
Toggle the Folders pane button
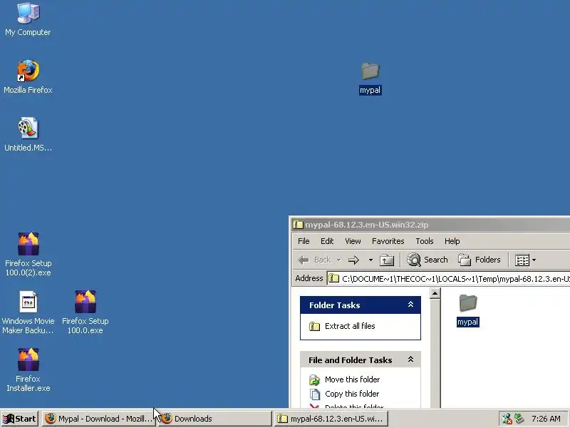pos(480,260)
